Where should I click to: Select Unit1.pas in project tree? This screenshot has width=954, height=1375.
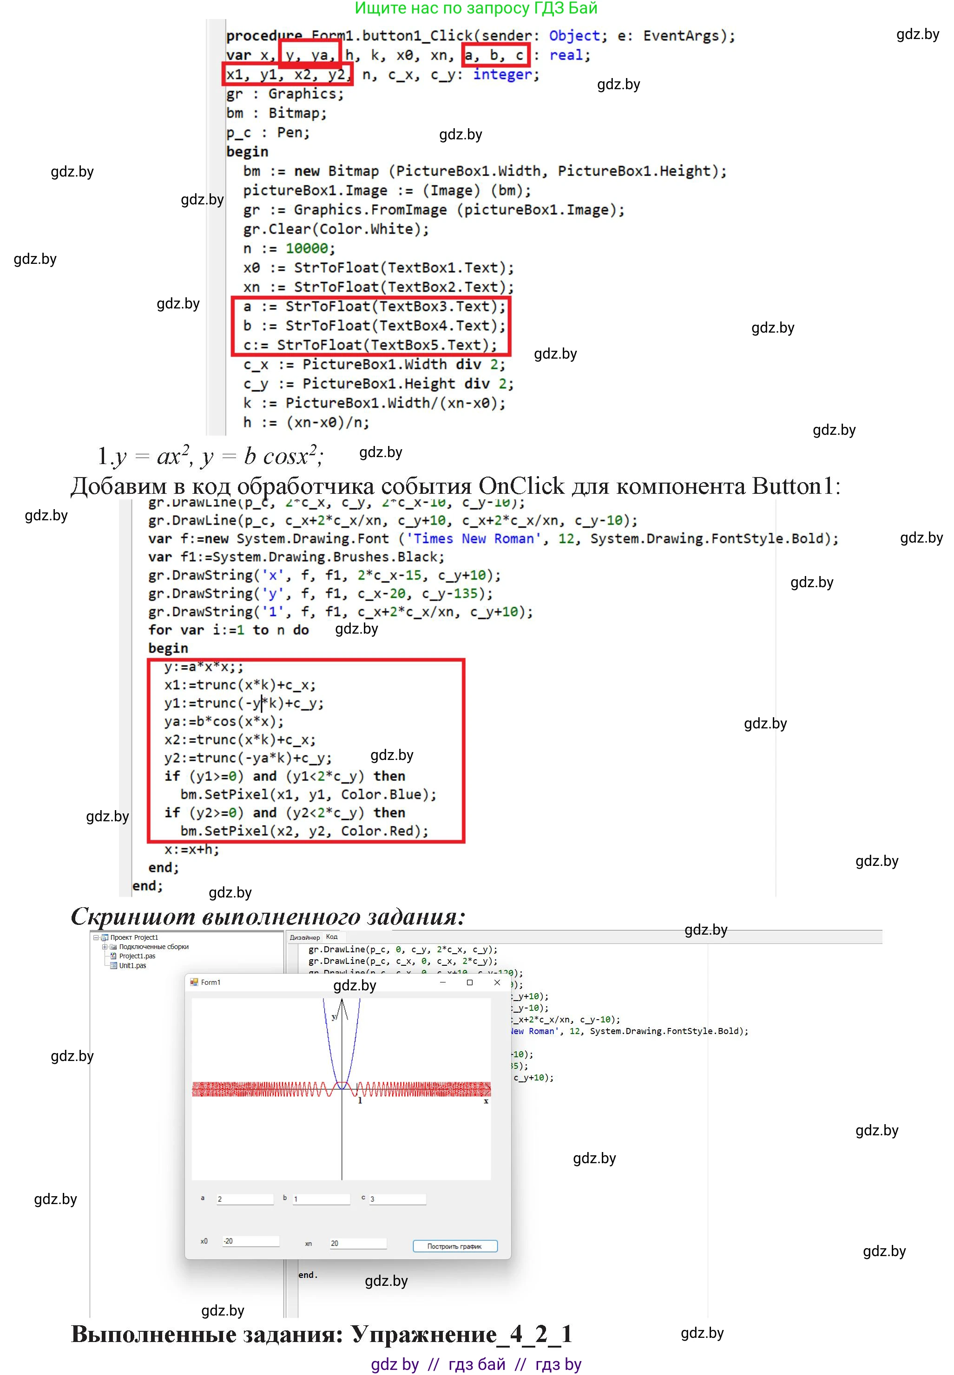pyautogui.click(x=132, y=966)
